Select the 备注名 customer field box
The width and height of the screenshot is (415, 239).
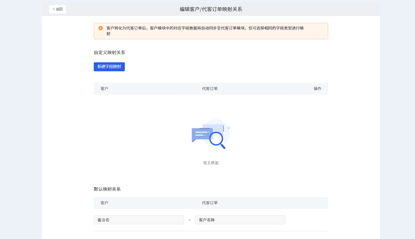[139, 220]
